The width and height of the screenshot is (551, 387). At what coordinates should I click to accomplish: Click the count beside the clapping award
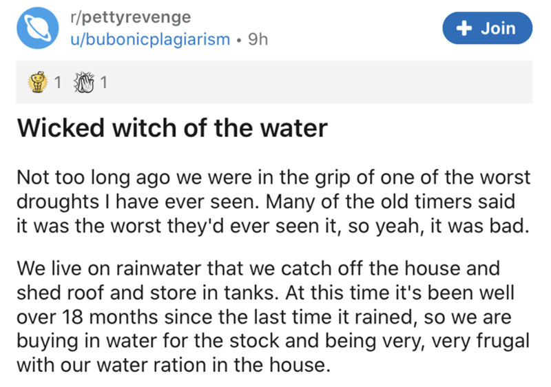(103, 84)
